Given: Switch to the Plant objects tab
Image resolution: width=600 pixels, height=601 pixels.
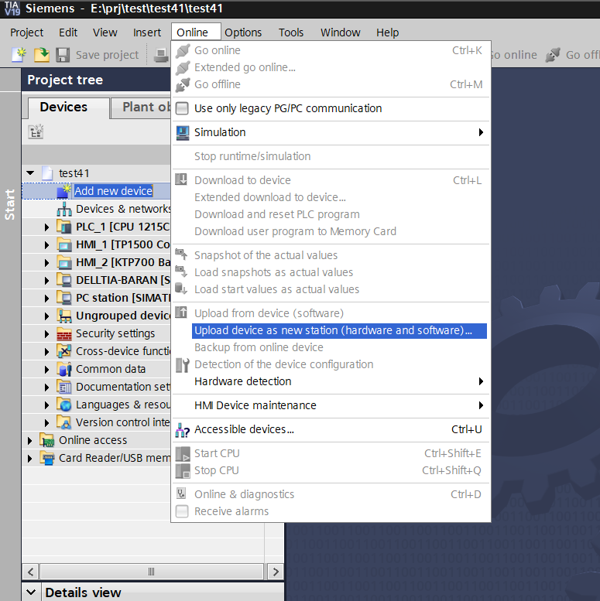Looking at the screenshot, I should coord(142,107).
